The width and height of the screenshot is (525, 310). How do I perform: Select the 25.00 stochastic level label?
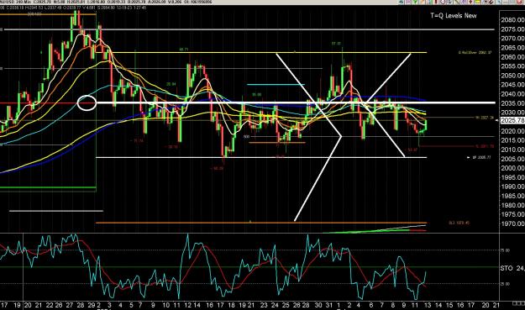click(505, 284)
